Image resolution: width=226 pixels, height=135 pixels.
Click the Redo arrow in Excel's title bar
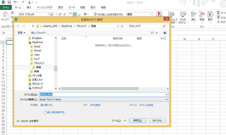coord(23,2)
